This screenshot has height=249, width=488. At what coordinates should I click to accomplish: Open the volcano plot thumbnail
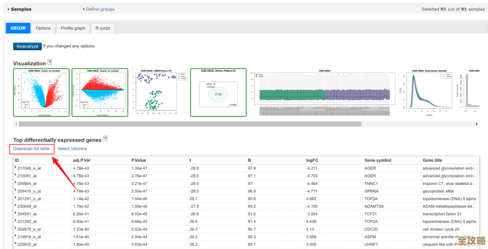[x=41, y=93]
